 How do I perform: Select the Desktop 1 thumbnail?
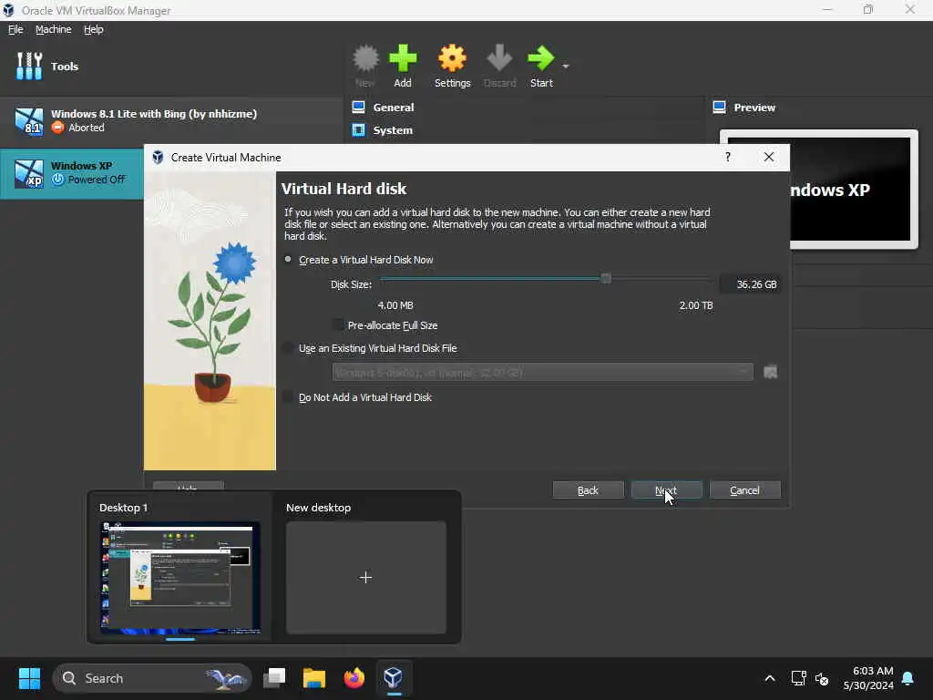click(x=180, y=577)
